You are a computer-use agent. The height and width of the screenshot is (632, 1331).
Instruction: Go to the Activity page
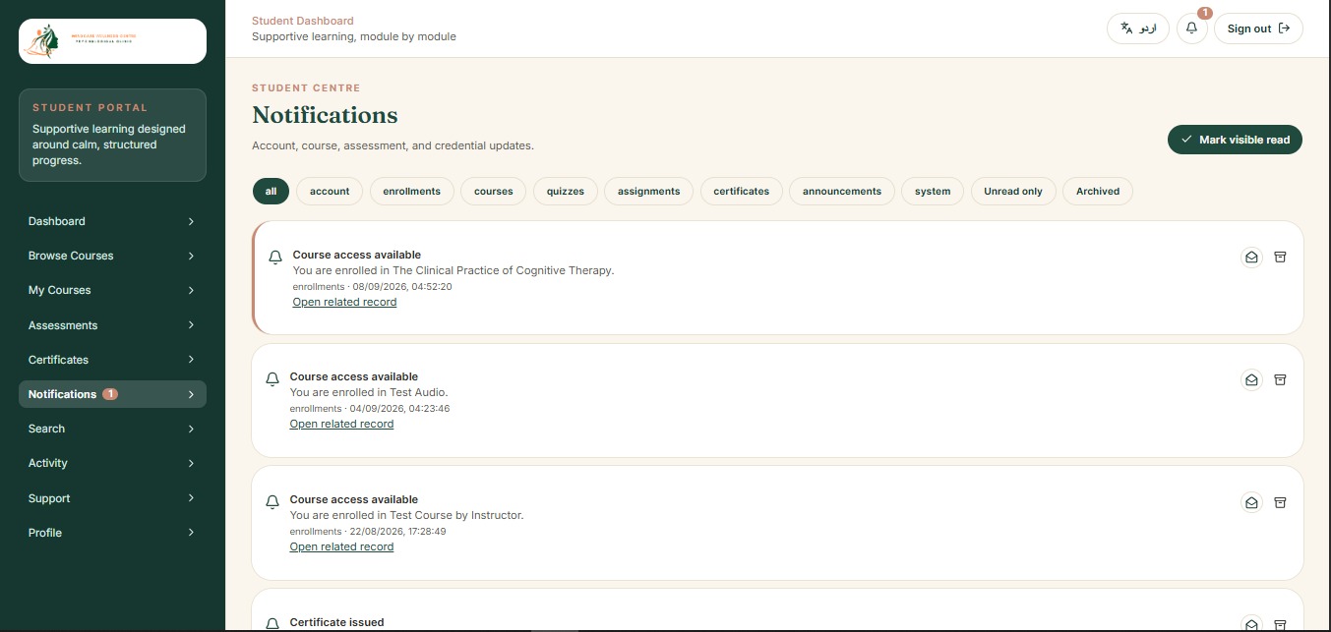pyautogui.click(x=112, y=463)
